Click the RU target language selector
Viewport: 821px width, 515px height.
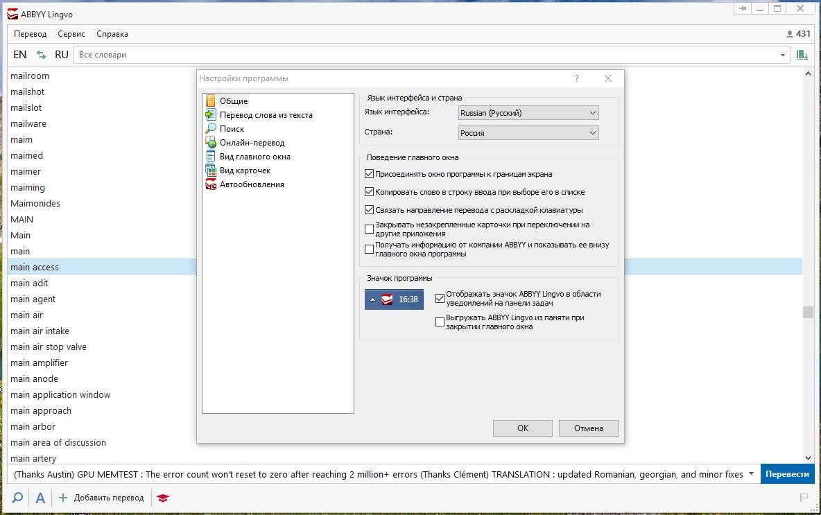(x=61, y=55)
